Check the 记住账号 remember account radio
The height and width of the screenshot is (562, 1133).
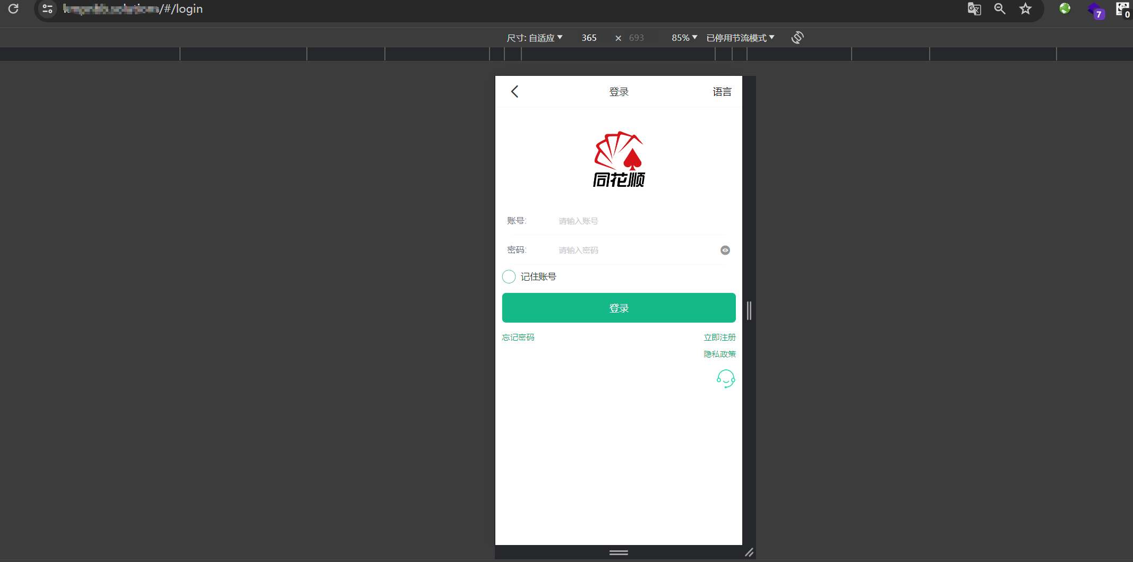(x=509, y=276)
